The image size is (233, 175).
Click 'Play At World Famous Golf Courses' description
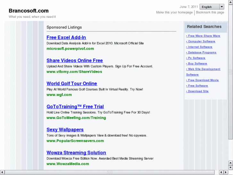coord(95,89)
